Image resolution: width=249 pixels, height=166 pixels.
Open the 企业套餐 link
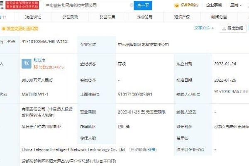tap(214, 5)
